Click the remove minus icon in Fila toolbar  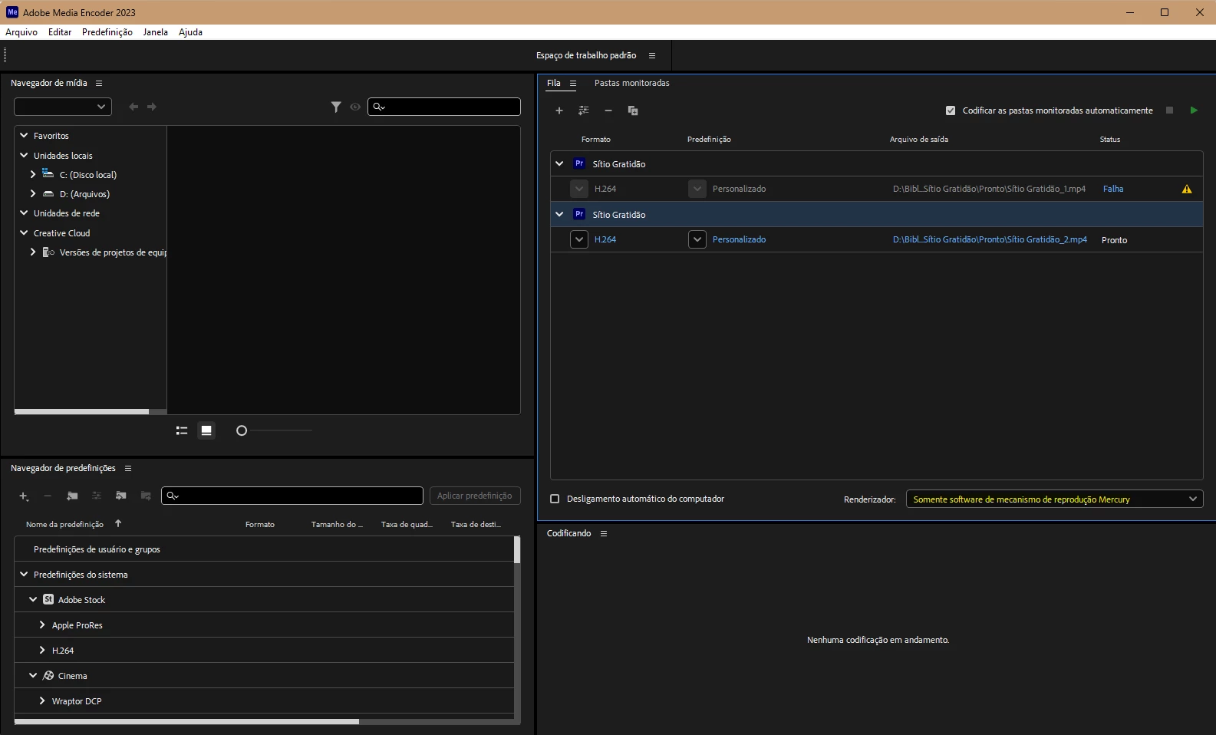(x=608, y=110)
